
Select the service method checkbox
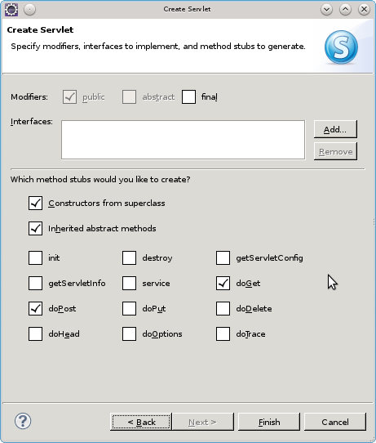[x=129, y=283]
